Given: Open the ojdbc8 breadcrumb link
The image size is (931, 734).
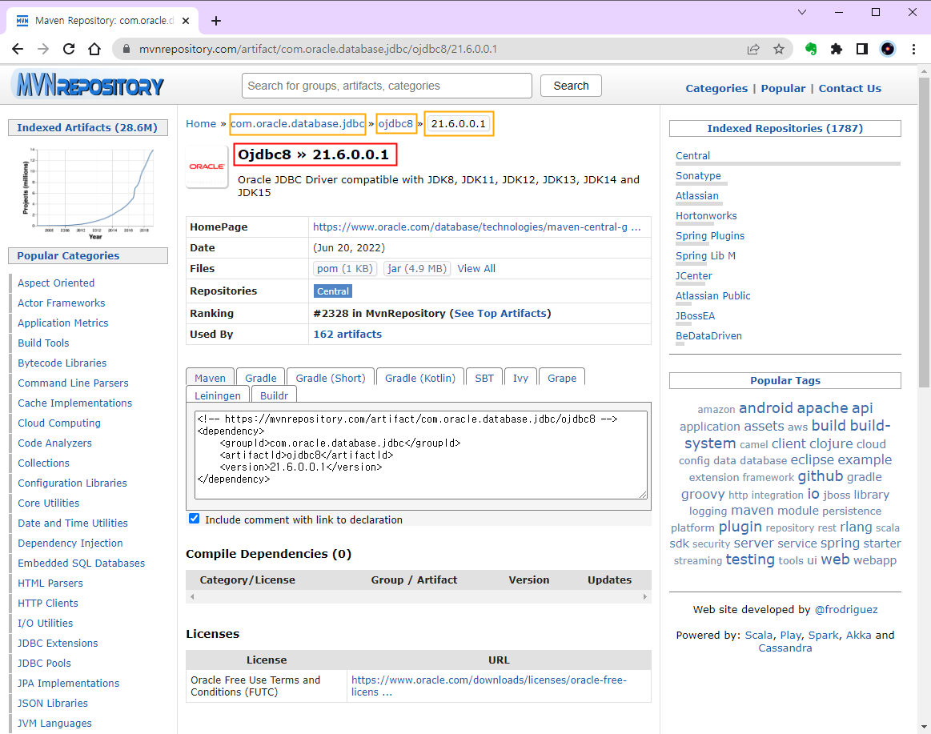Looking at the screenshot, I should (395, 123).
